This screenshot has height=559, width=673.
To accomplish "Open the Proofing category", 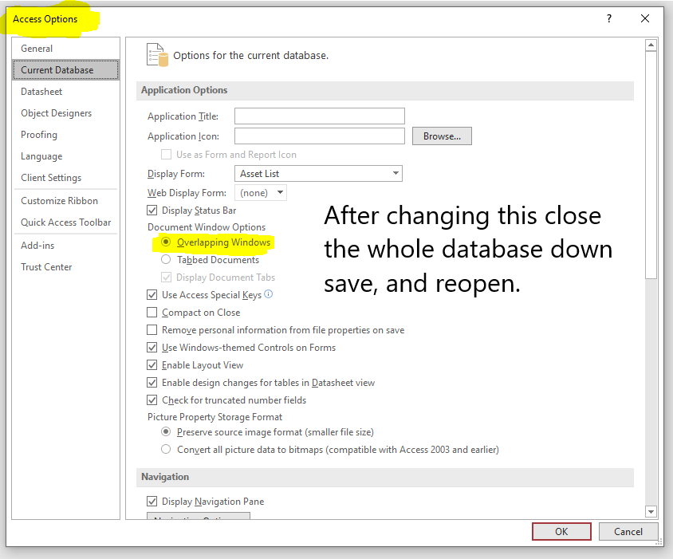I will click(x=65, y=135).
